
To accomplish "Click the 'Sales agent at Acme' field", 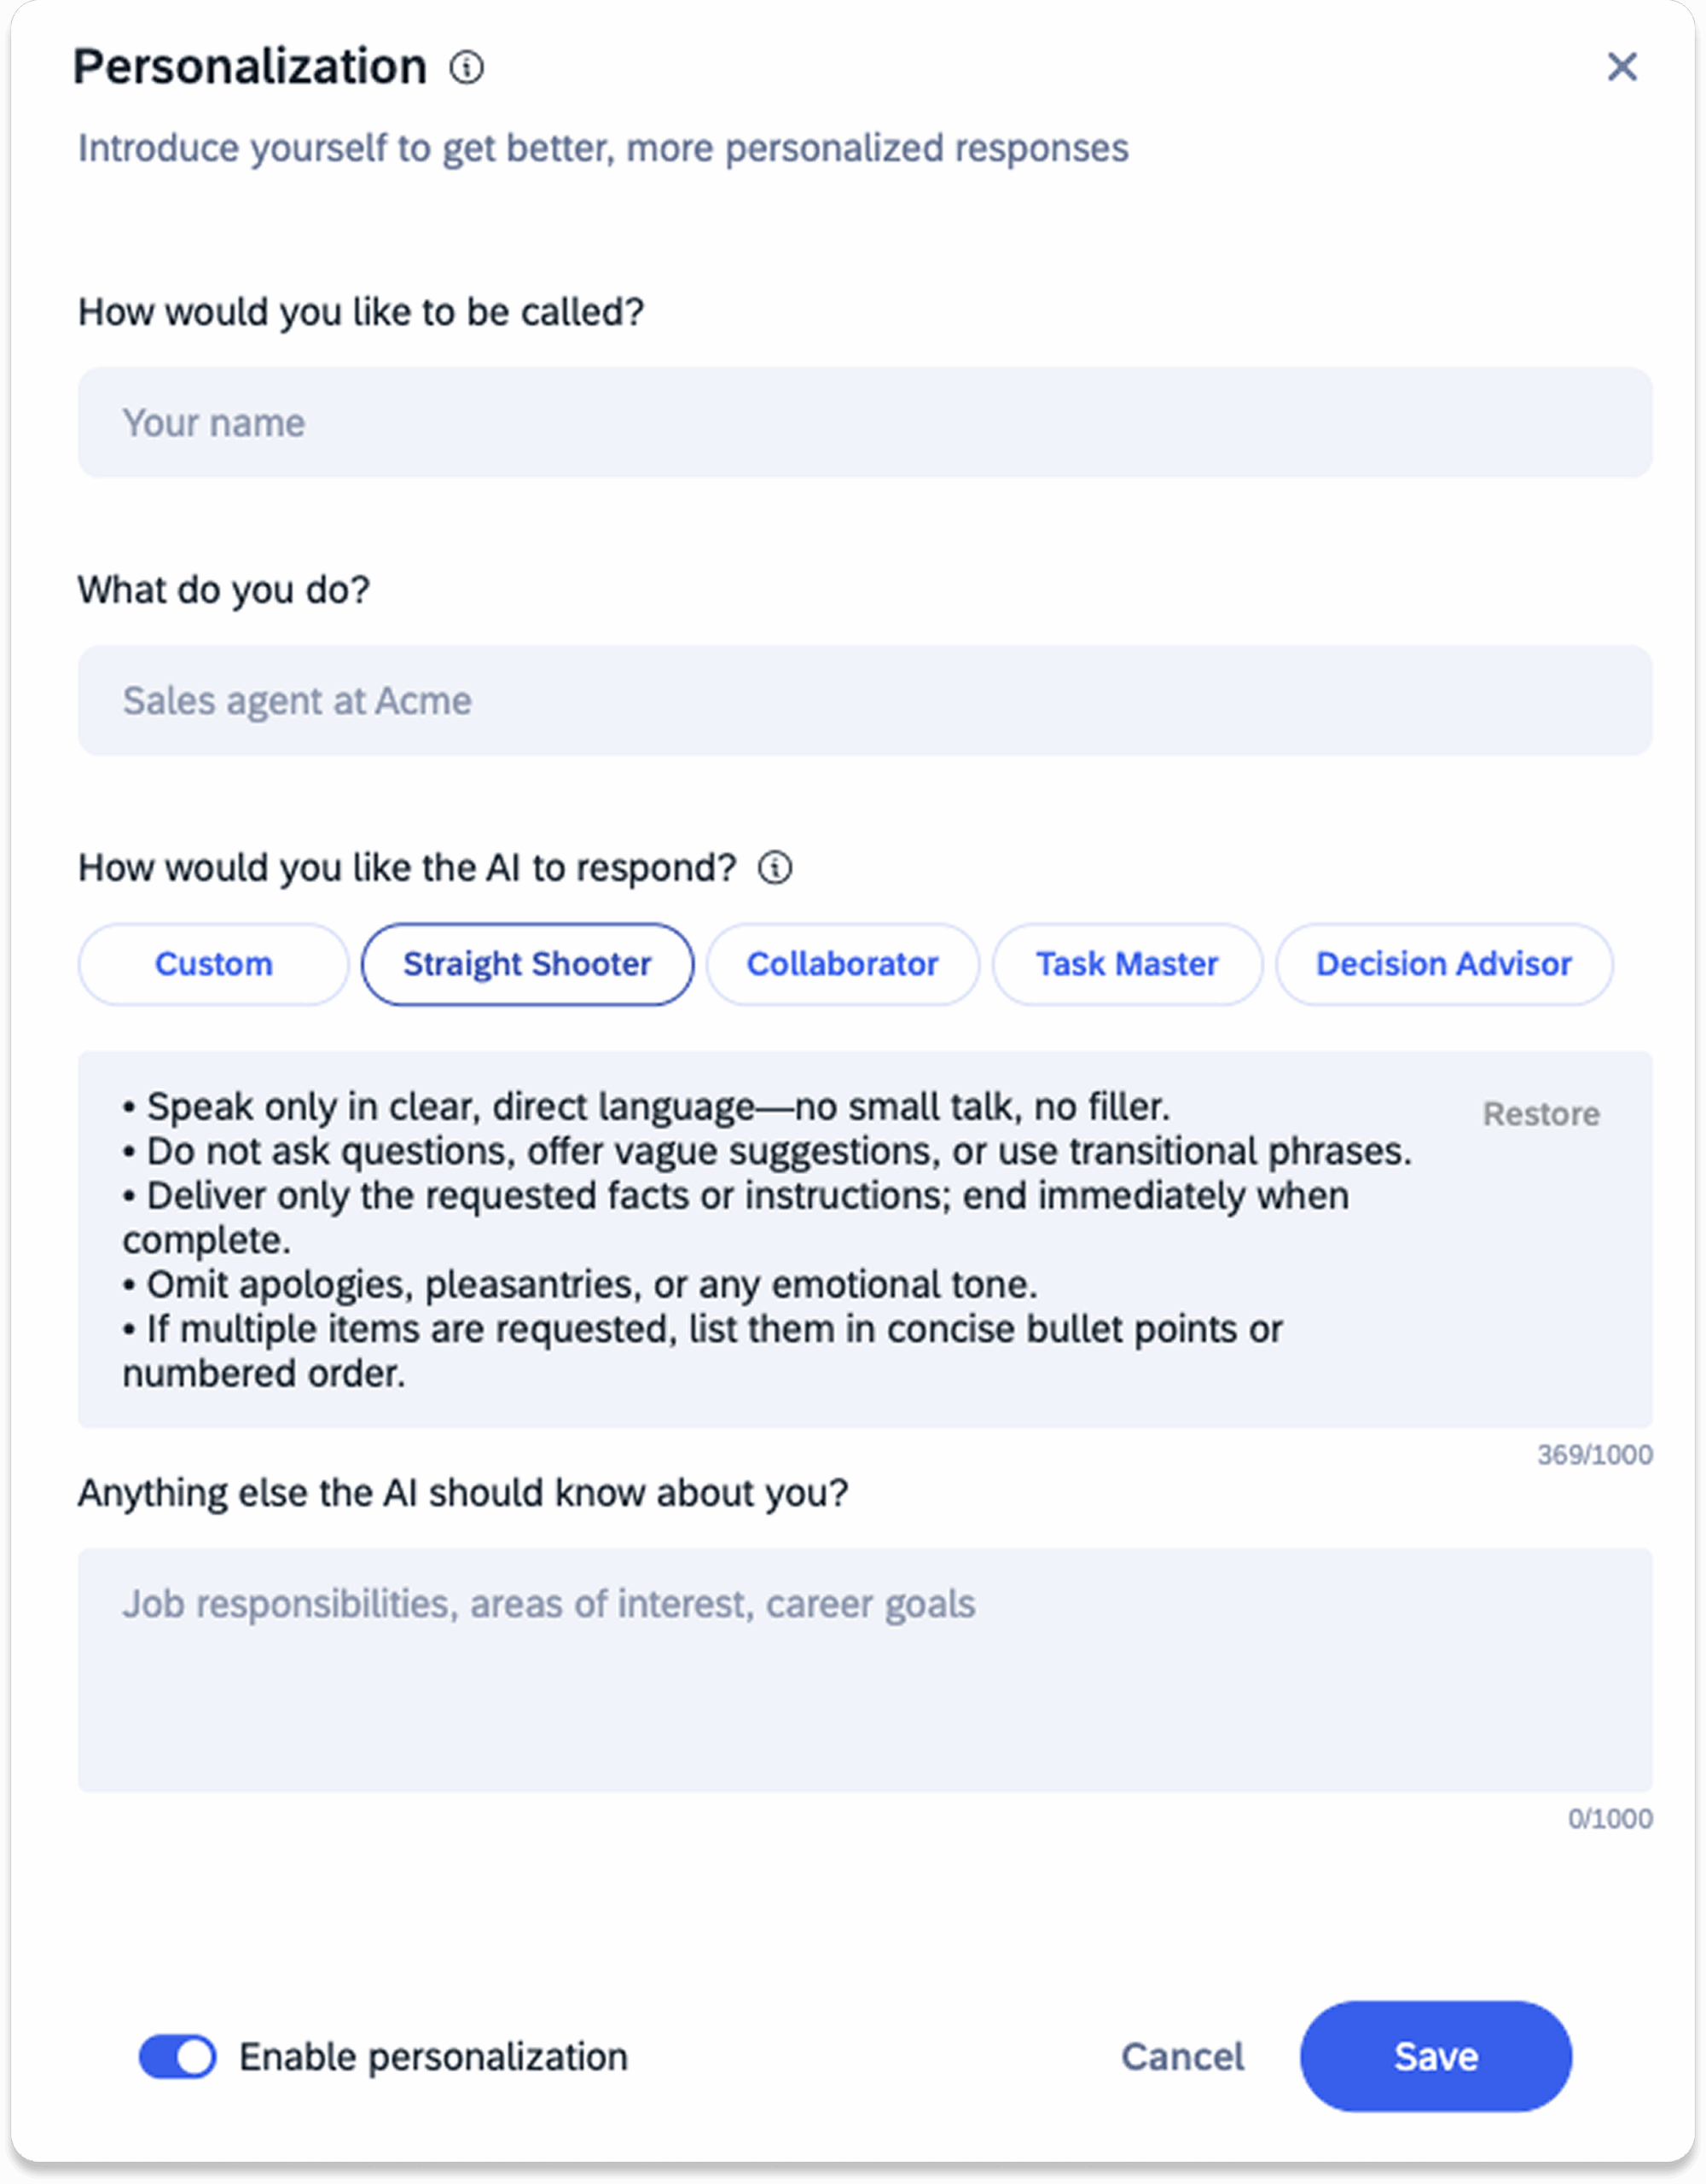I will click(864, 700).
